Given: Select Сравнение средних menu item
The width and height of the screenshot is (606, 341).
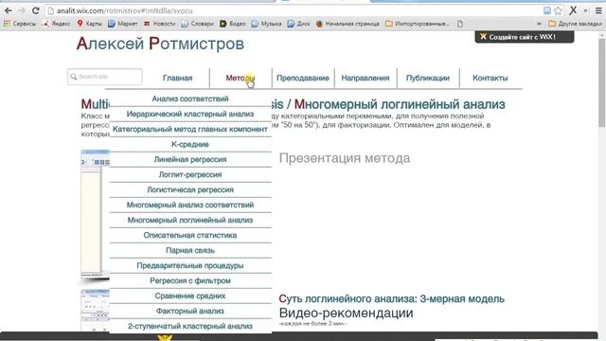Looking at the screenshot, I should click(x=190, y=296).
